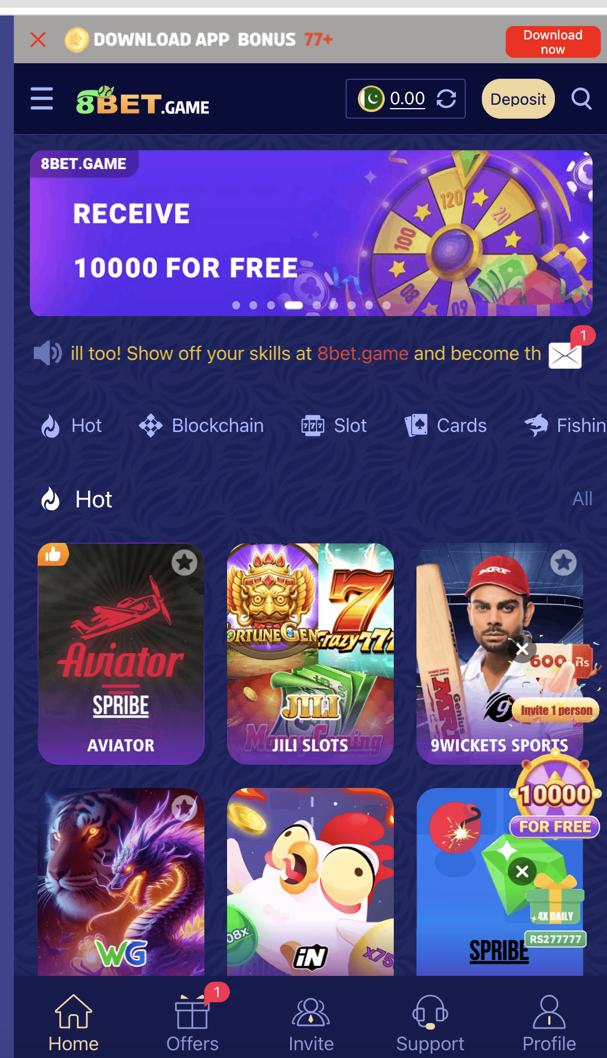The height and width of the screenshot is (1058, 607).
Task: Favorite the 9Wickets Sports star
Action: 564,563
